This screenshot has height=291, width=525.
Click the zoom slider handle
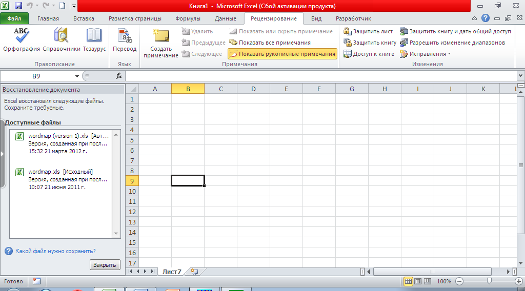489,282
